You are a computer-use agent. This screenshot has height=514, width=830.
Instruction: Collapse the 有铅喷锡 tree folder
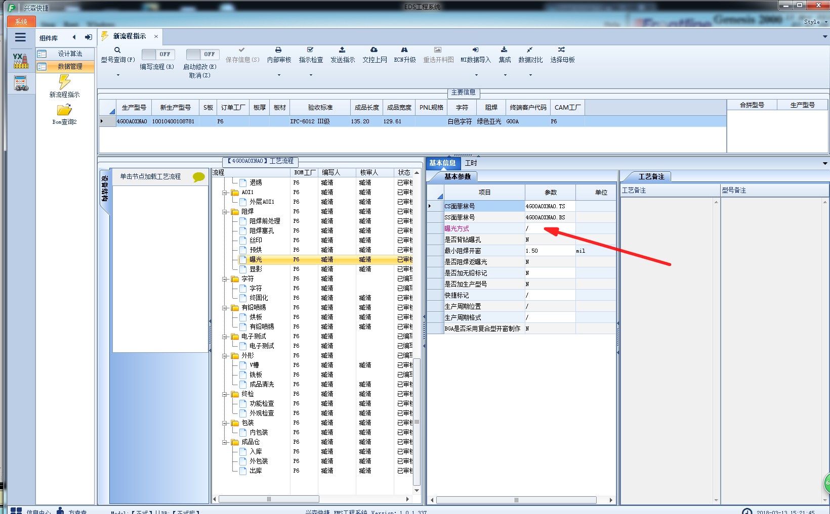point(225,308)
